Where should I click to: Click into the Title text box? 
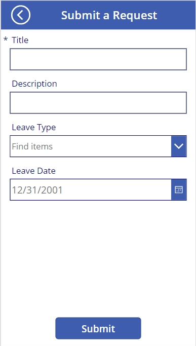point(98,59)
